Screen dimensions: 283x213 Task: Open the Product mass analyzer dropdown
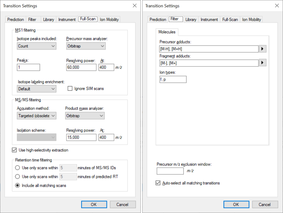coord(85,116)
